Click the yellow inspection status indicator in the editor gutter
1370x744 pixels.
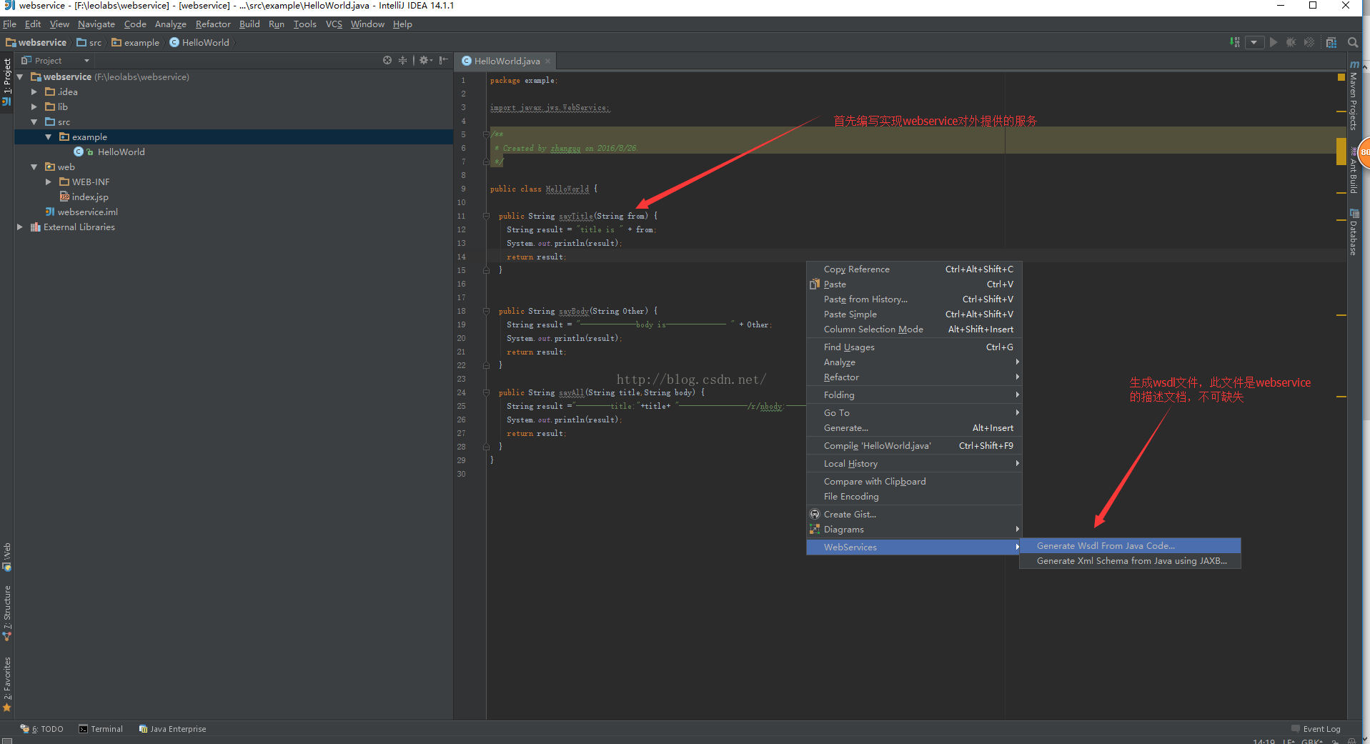click(1341, 77)
